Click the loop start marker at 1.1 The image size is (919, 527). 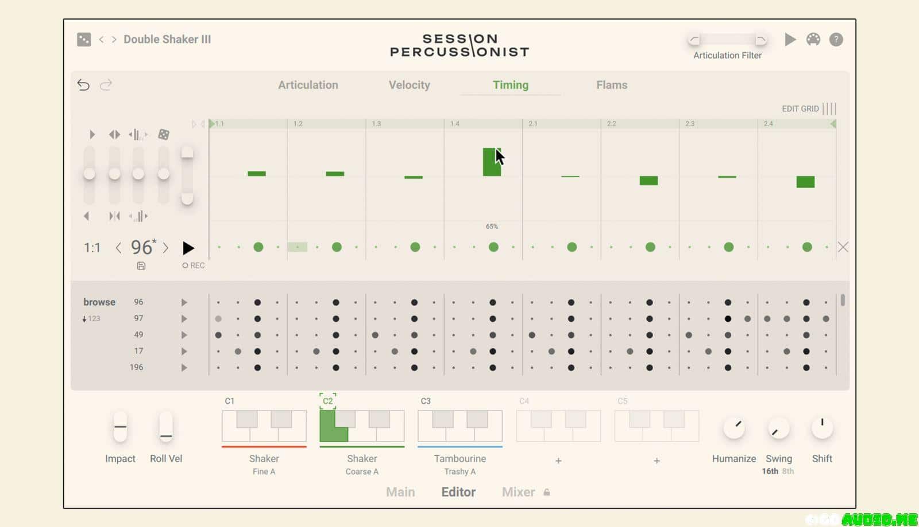pyautogui.click(x=211, y=124)
